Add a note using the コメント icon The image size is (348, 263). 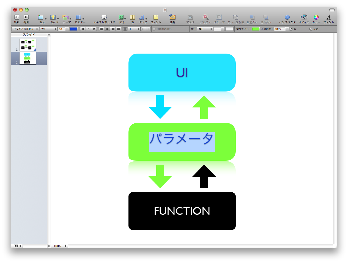click(156, 17)
